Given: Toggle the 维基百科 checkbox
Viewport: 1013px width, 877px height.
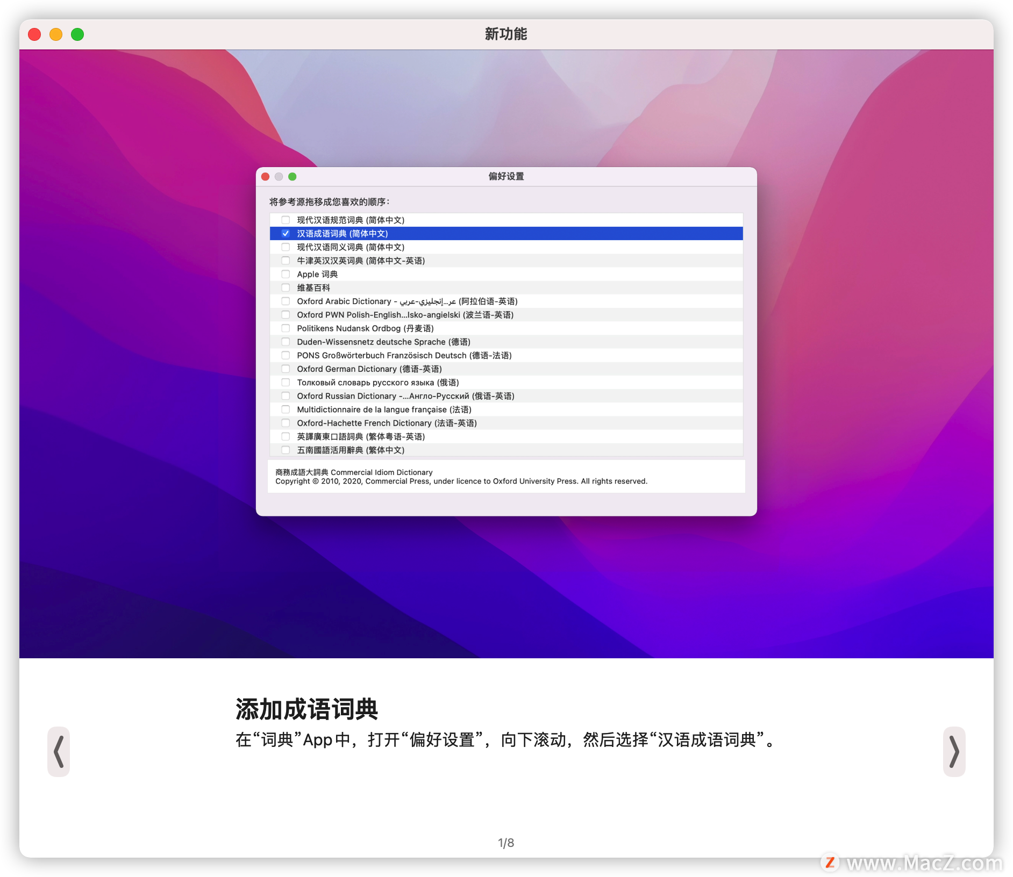Looking at the screenshot, I should [x=286, y=287].
